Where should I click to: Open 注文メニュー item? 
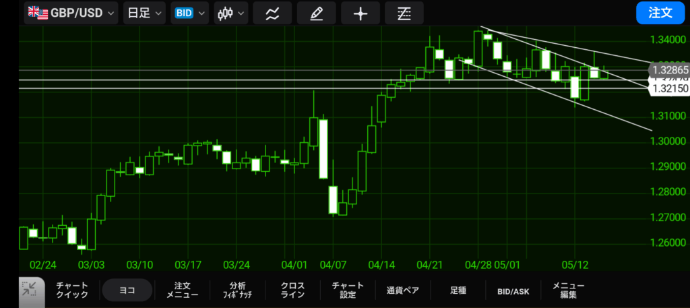[182, 290]
